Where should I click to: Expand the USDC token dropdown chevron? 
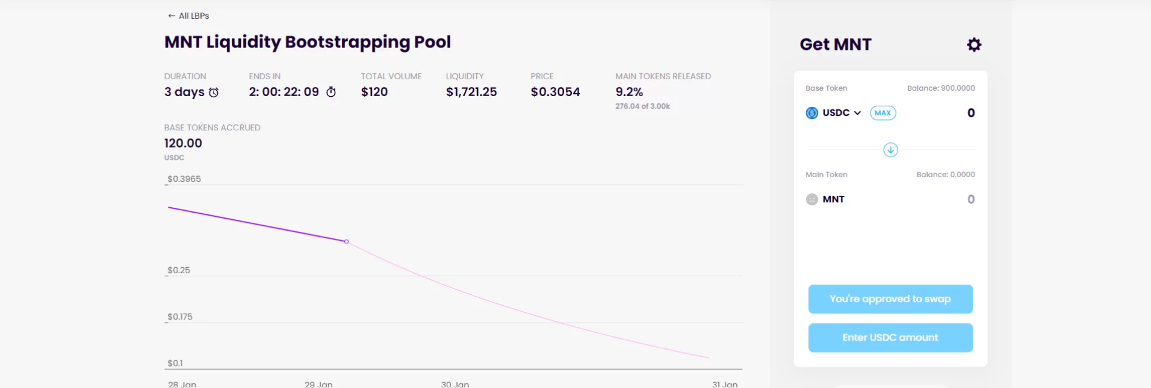tap(857, 113)
